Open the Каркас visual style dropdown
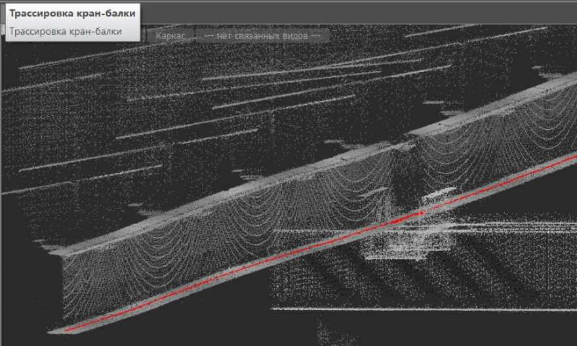The width and height of the screenshot is (577, 346). point(173,35)
